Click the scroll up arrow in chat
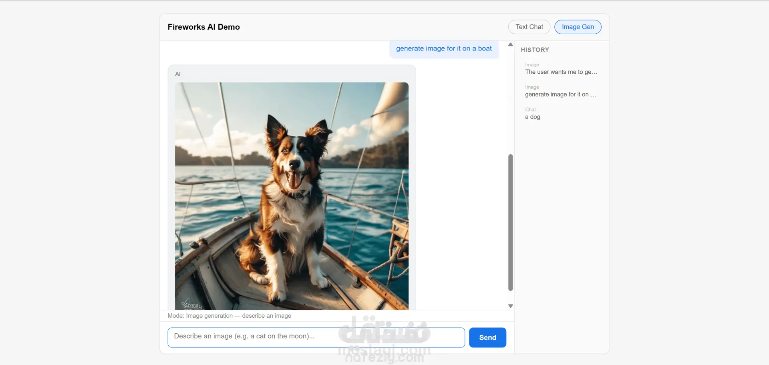This screenshot has width=769, height=365. point(510,44)
